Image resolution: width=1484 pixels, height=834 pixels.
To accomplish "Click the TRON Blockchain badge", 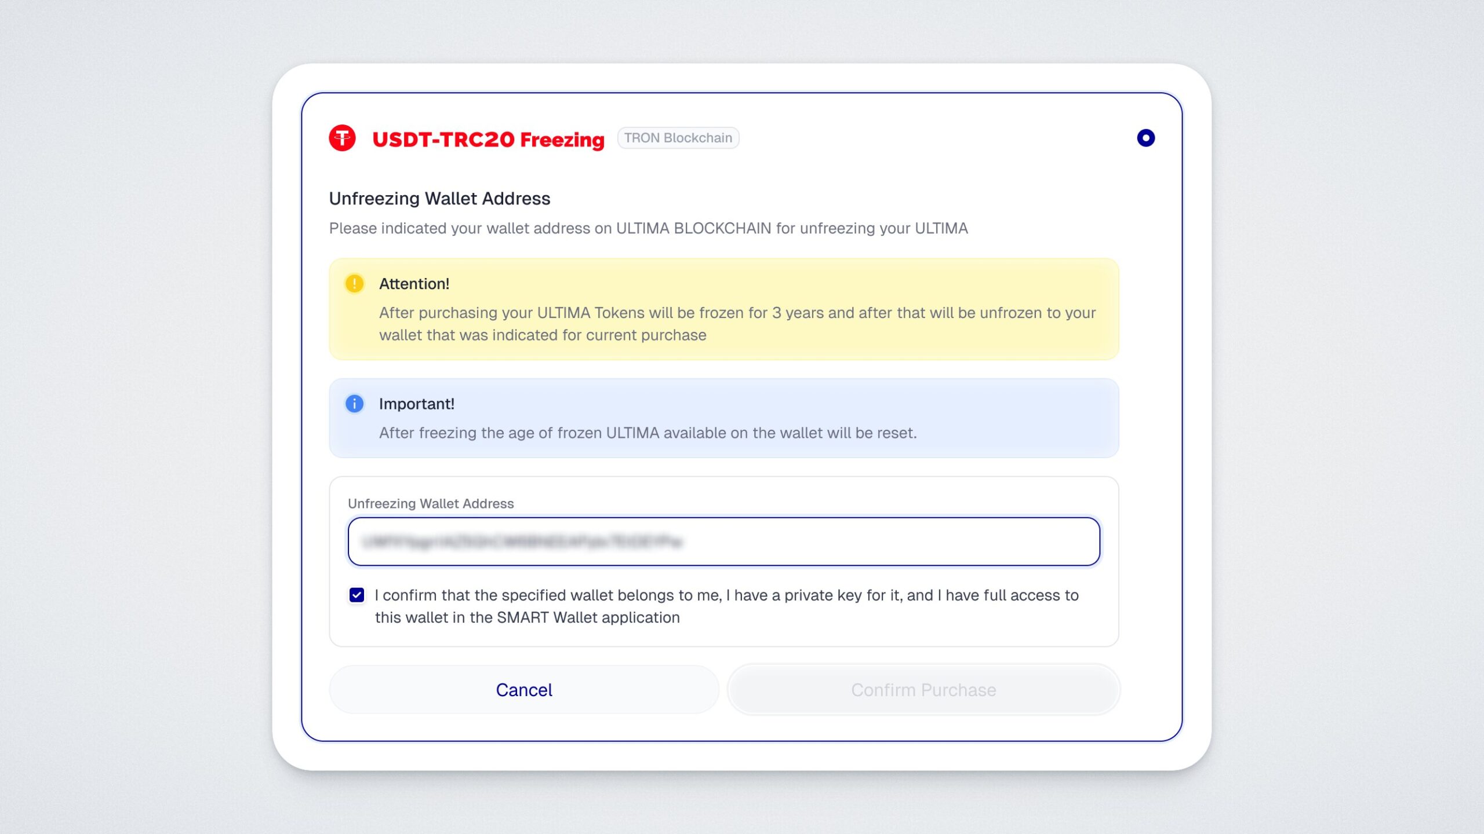I will [678, 138].
